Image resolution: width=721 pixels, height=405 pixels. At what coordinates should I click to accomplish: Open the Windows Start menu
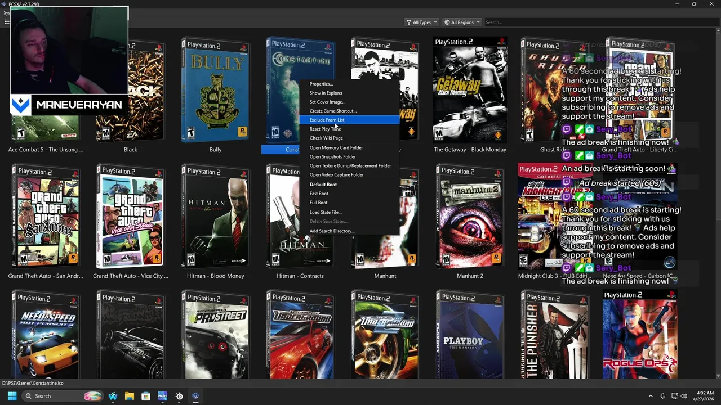pyautogui.click(x=12, y=396)
